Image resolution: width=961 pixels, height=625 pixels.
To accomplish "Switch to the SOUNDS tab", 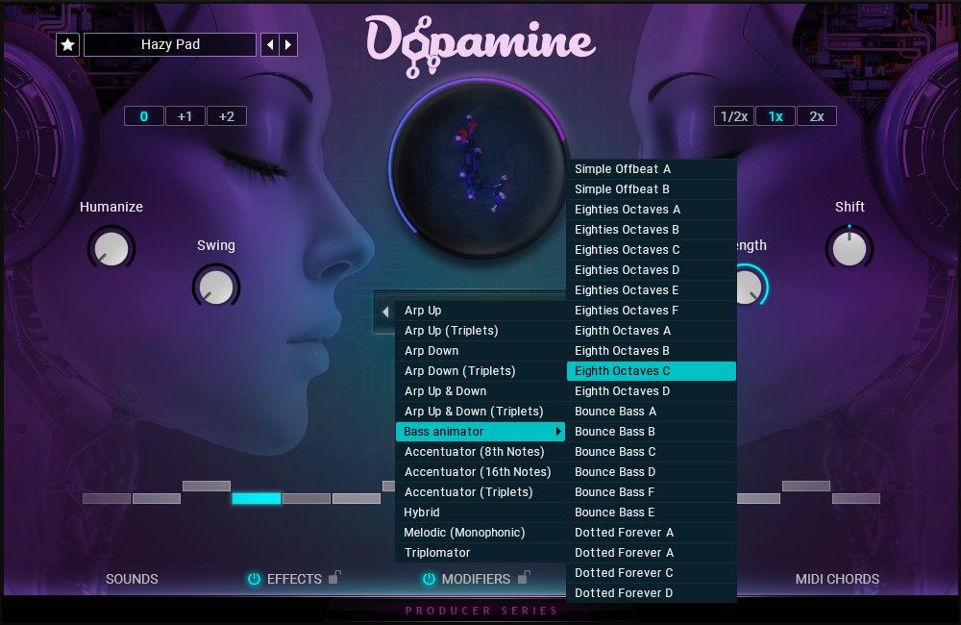I will 132,578.
